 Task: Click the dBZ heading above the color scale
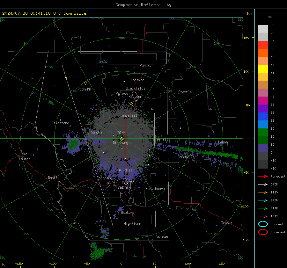click(270, 17)
